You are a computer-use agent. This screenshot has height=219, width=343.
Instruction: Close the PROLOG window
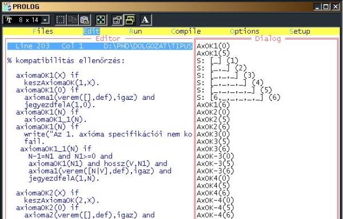[x=335, y=7]
